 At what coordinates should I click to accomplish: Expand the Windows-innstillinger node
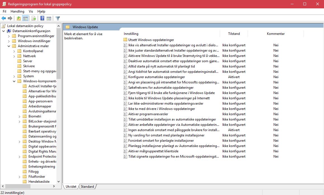(9, 41)
